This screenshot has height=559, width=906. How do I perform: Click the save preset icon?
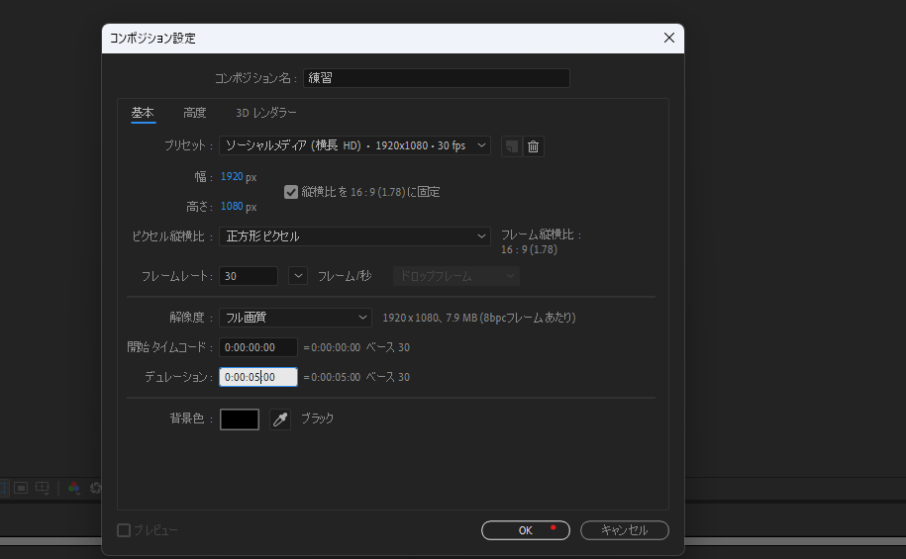click(511, 146)
